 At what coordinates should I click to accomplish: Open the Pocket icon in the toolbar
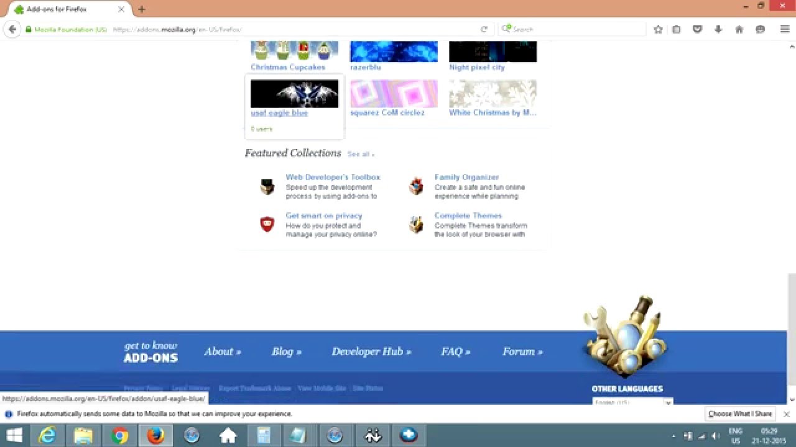[x=697, y=29]
